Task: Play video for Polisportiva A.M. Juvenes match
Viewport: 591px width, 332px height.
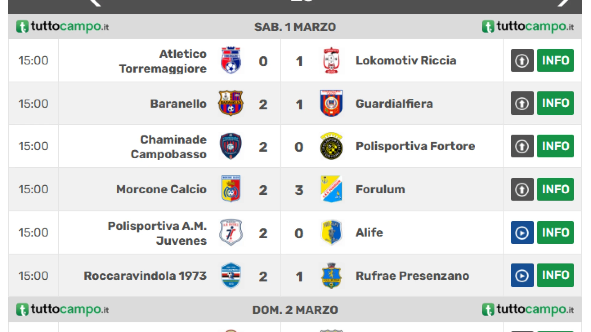Action: 522,232
